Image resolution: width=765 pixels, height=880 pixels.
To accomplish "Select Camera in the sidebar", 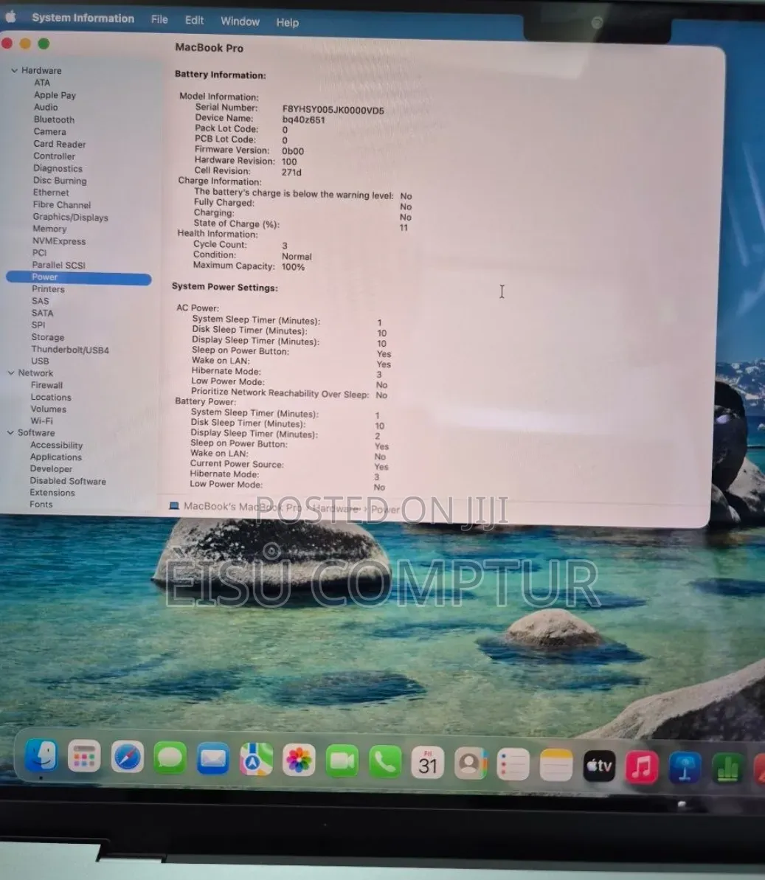I will 49,132.
